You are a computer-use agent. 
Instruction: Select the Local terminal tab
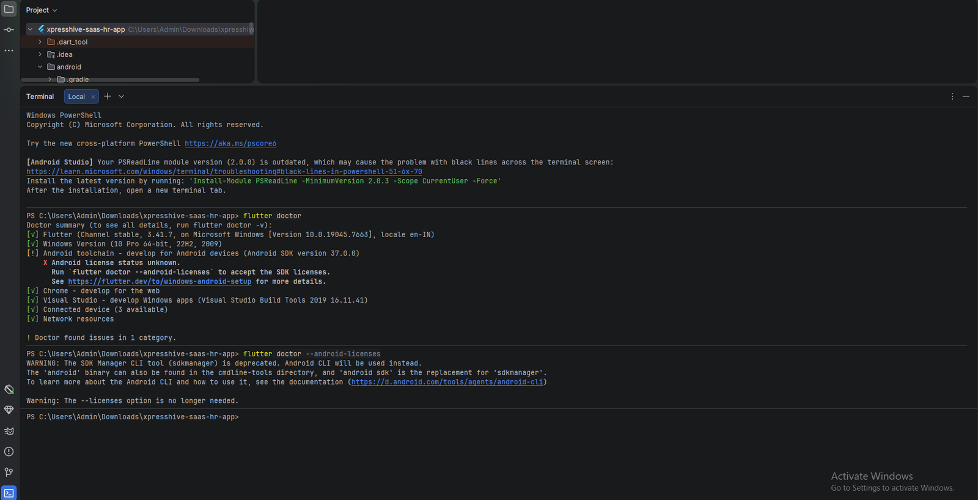pos(76,97)
